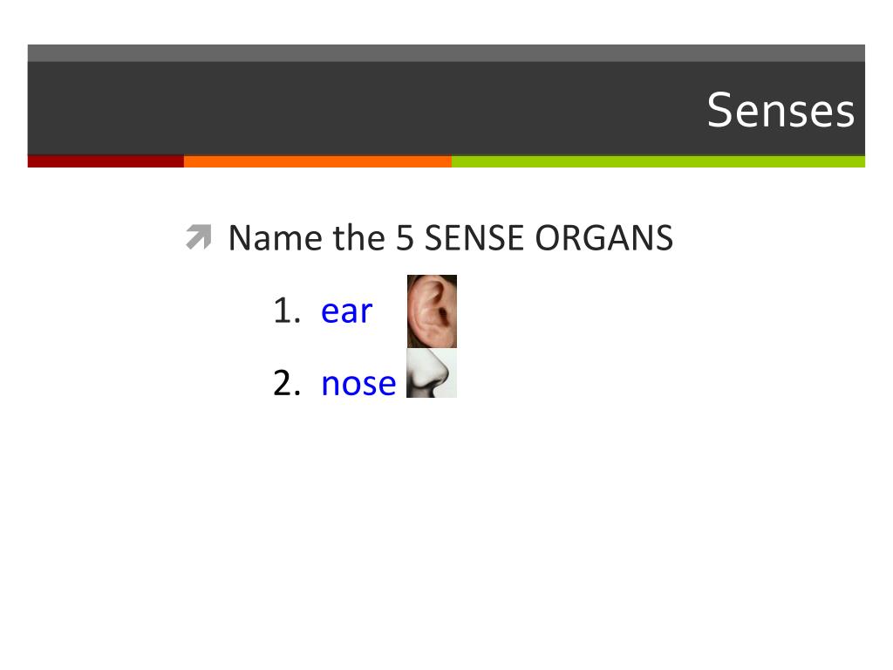Click the lime green accent stripe
The image size is (893, 670).
(x=658, y=161)
